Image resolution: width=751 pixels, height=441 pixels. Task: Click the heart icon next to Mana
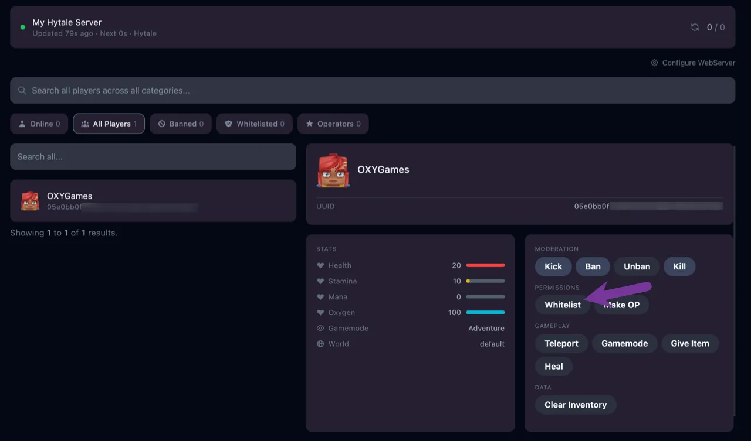coord(320,297)
